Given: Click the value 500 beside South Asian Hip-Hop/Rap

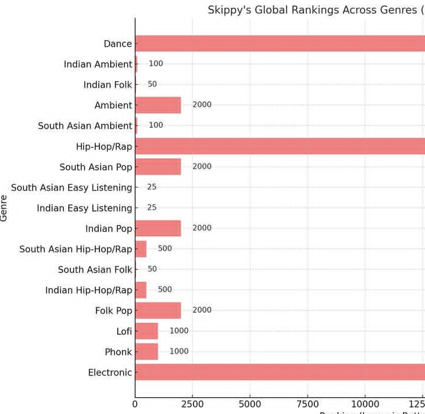Looking at the screenshot, I should 165,249.
